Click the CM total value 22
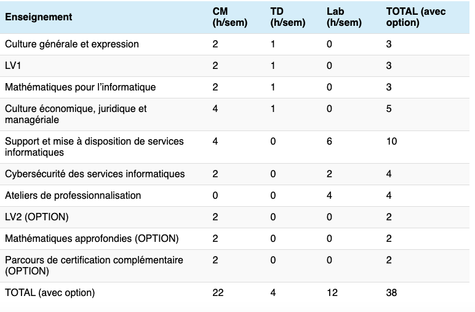Image resolution: width=475 pixels, height=312 pixels. (218, 293)
